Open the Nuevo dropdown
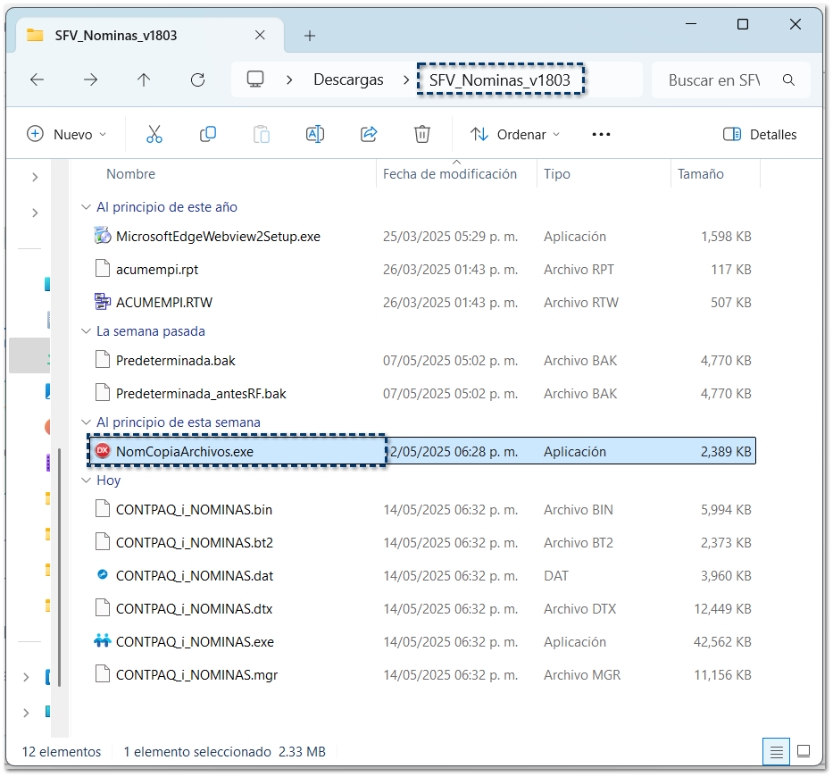This screenshot has width=833, height=777. point(67,134)
